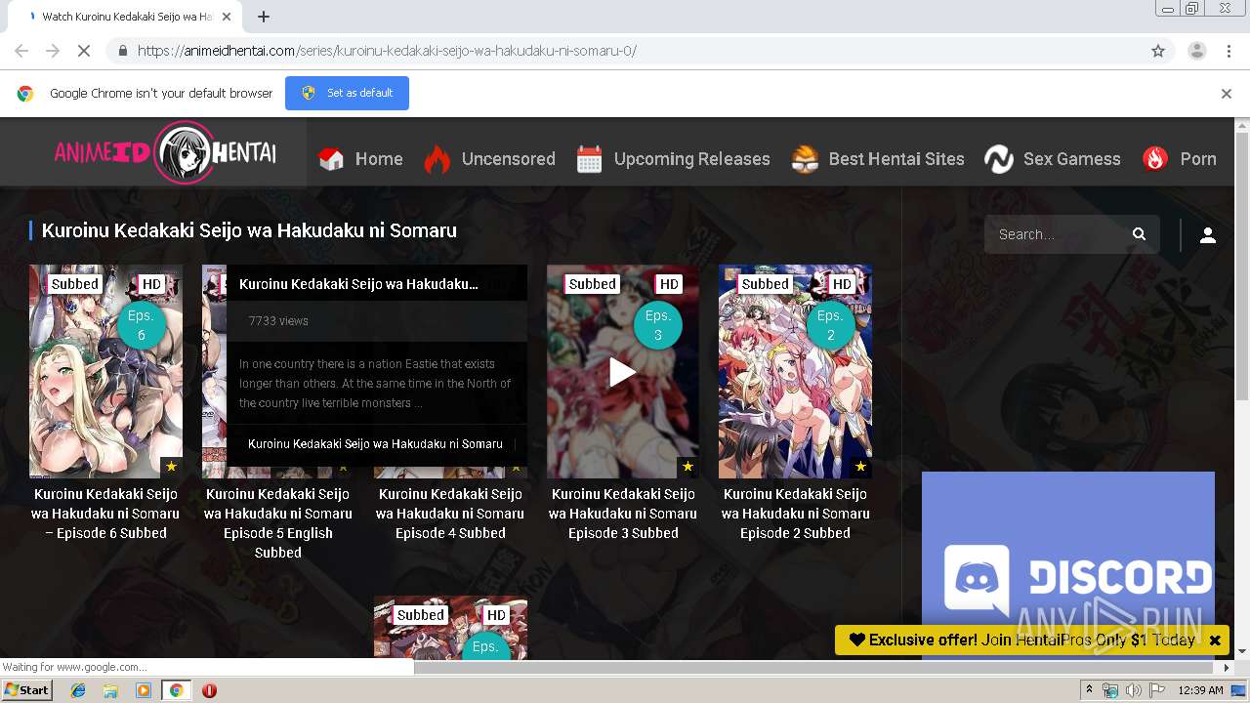
Task: Open the Uncensored menu item
Action: pos(508,159)
